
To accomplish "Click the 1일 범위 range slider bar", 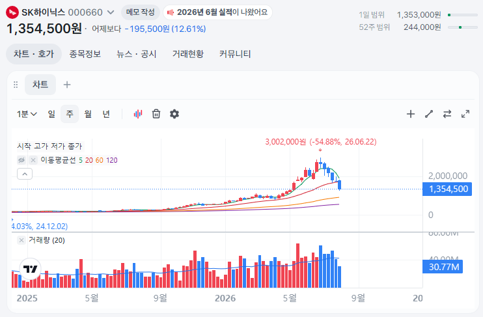I will click(463, 15).
